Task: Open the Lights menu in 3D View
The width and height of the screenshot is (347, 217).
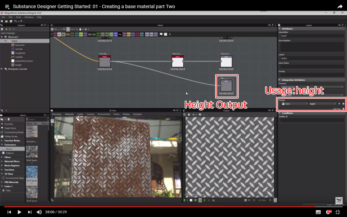Action: pyautogui.click(x=80, y=114)
